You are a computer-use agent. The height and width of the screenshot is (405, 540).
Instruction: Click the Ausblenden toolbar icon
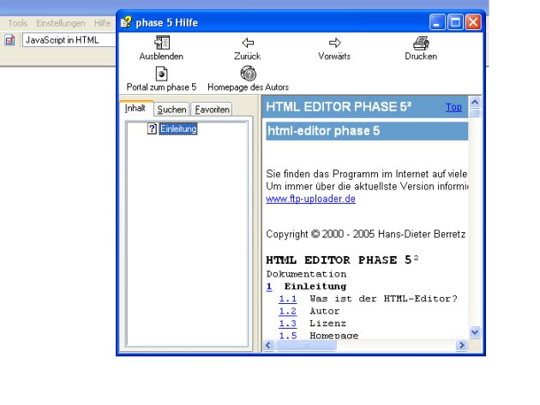pyautogui.click(x=161, y=43)
